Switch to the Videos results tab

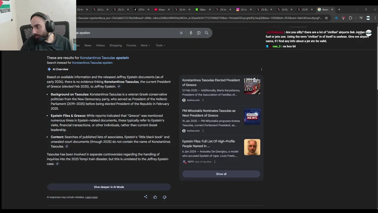(x=100, y=45)
